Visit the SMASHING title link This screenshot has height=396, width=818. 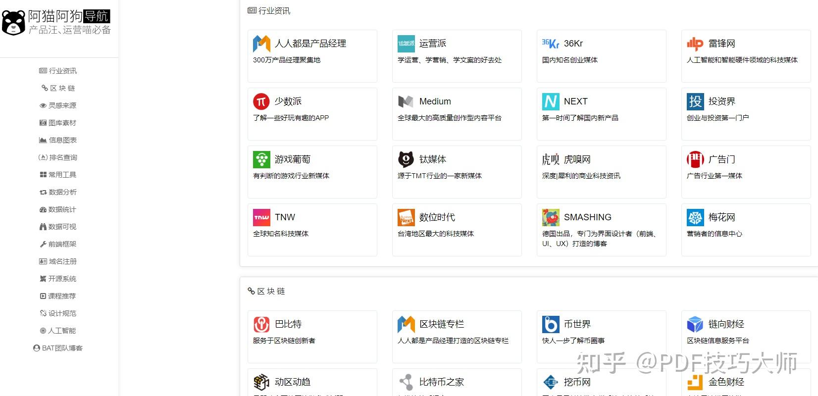click(588, 217)
